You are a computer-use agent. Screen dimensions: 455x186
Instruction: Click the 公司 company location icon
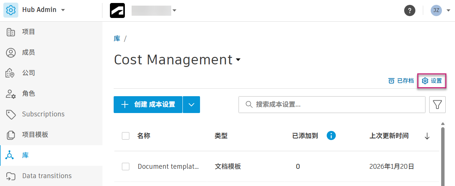tap(10, 73)
